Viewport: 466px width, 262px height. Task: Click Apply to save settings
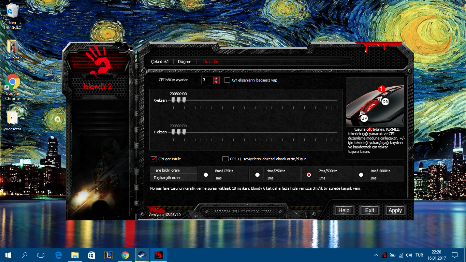[x=395, y=210]
